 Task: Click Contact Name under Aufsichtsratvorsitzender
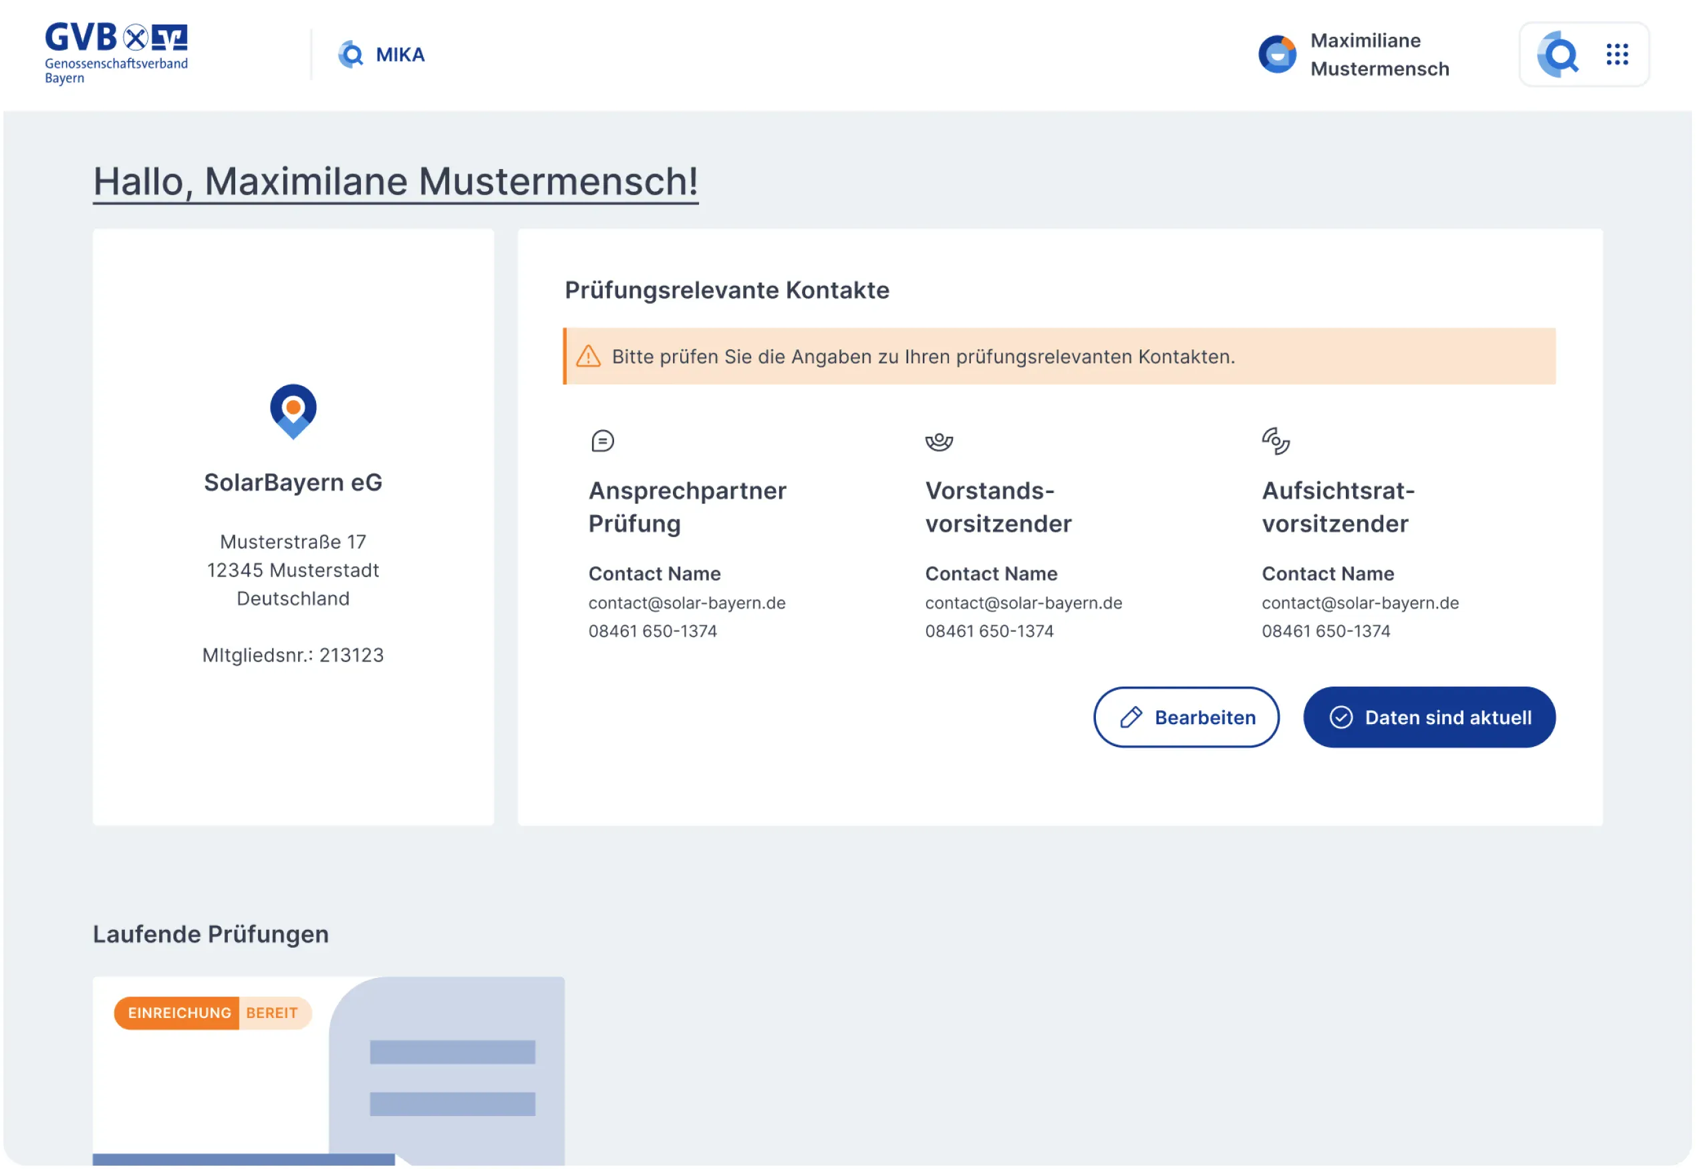[x=1328, y=574]
